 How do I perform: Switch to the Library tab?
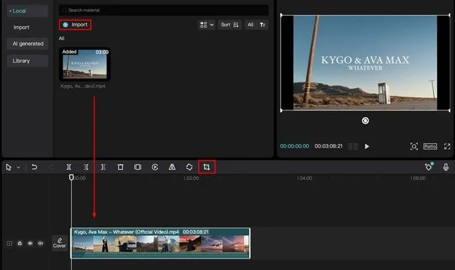tap(22, 61)
